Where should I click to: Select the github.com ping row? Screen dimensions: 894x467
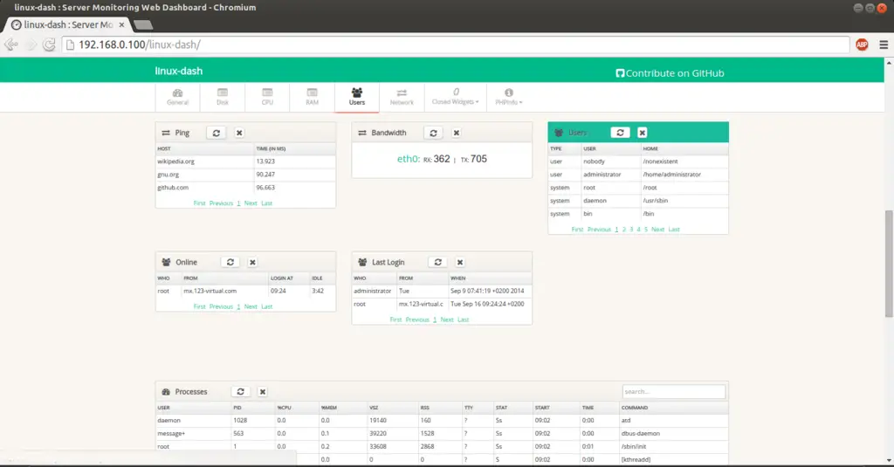[245, 188]
